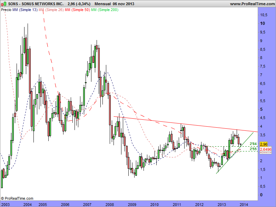Click the 2004 year on the time axis
Image resolution: width=276 pixels, height=207 pixels.
click(x=28, y=205)
